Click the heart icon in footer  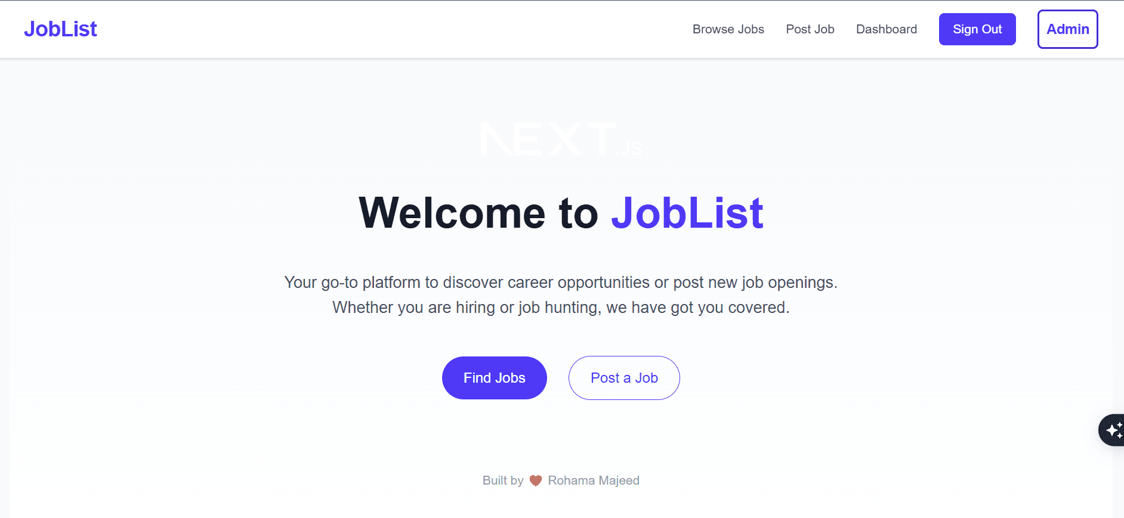pyautogui.click(x=536, y=480)
